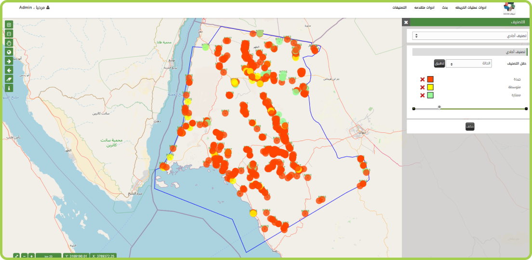Click the تطبيق apply button
This screenshot has height=260, width=532.
(x=439, y=64)
